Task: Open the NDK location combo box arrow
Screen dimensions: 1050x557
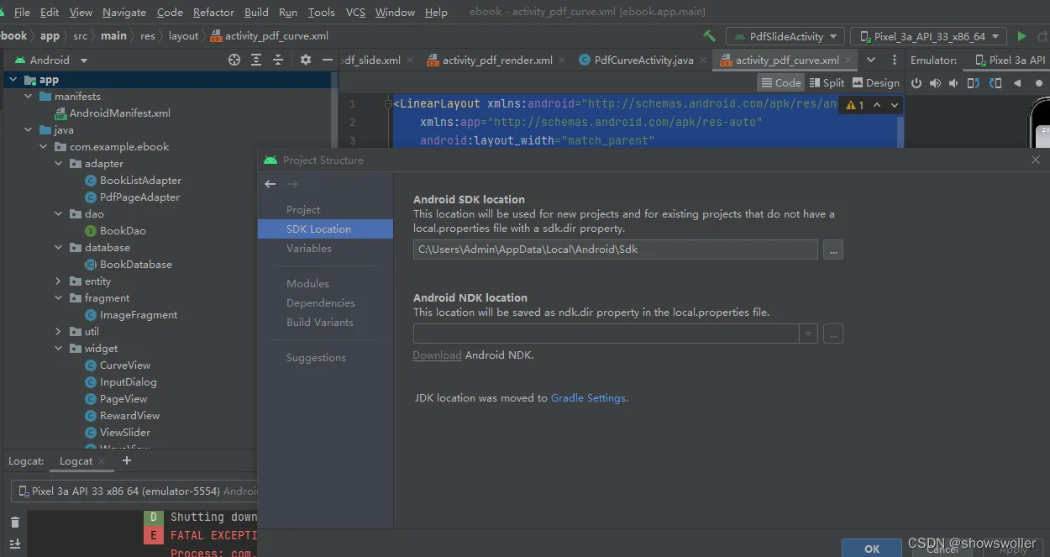Action: pos(808,334)
